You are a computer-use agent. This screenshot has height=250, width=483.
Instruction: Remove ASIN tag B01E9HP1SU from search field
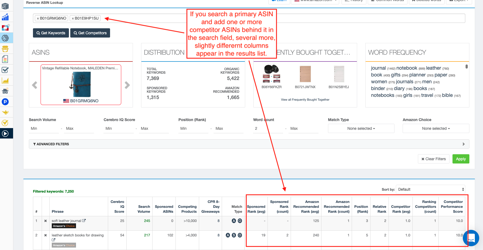point(73,18)
